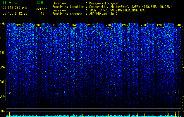The width and height of the screenshot is (184, 117).
Task: Click the 1.0 kHz frequency axis label
Action: (x=2, y=53)
